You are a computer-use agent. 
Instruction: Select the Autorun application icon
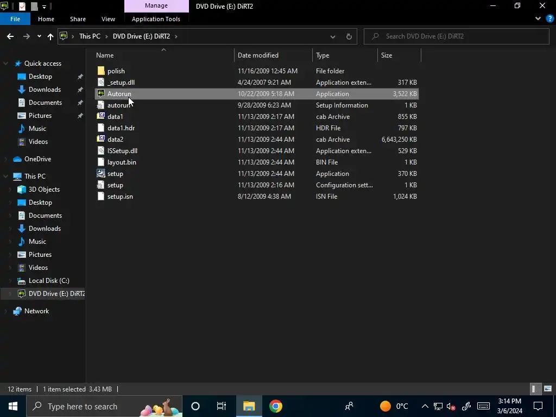101,93
